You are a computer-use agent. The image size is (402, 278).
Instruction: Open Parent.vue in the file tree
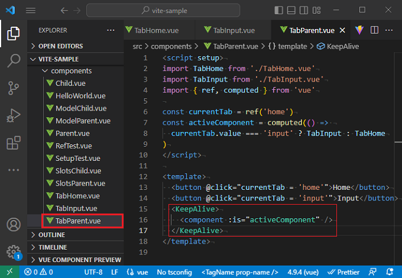coord(76,133)
